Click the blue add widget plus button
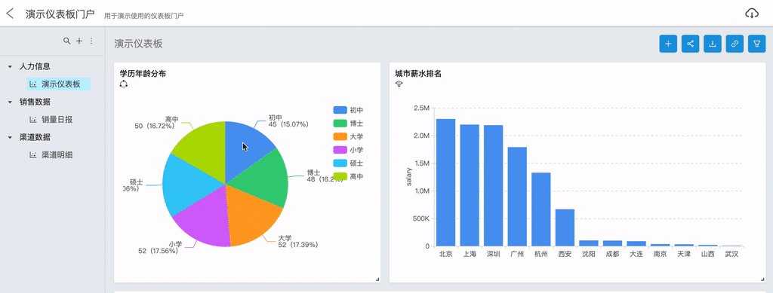This screenshot has width=773, height=293. coord(668,44)
